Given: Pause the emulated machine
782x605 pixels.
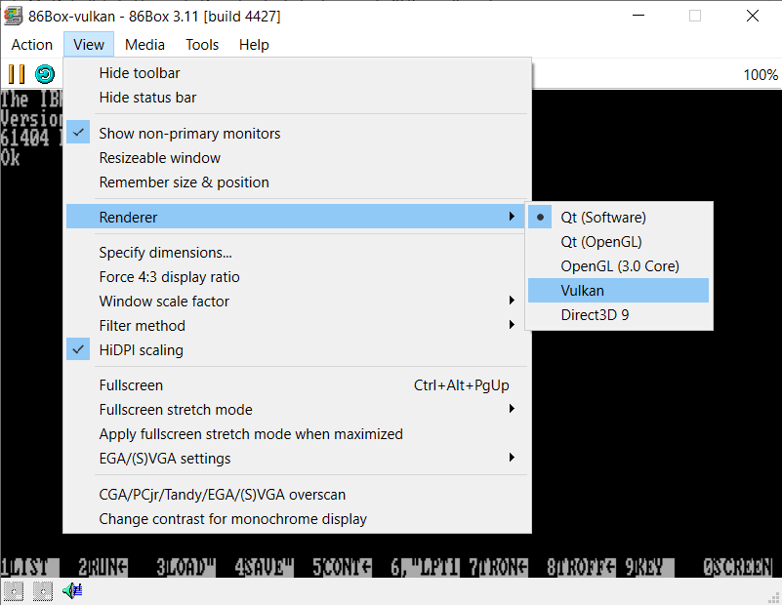Looking at the screenshot, I should click(x=17, y=73).
